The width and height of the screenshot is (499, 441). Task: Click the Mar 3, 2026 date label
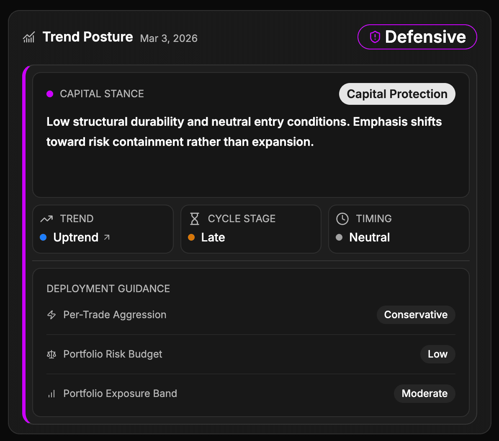coord(169,39)
